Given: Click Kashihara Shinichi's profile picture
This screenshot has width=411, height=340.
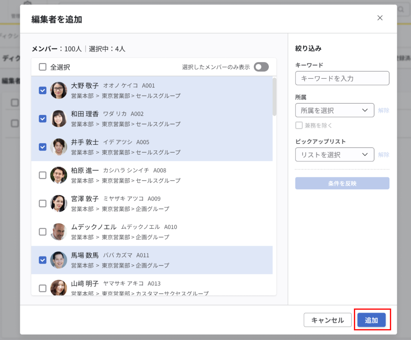Looking at the screenshot, I should [59, 175].
